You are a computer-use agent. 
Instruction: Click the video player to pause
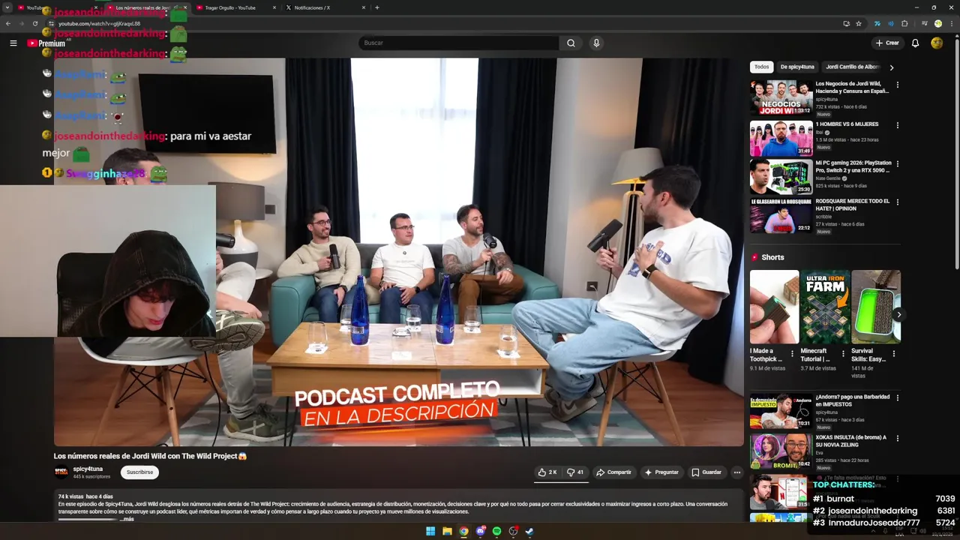coord(398,252)
